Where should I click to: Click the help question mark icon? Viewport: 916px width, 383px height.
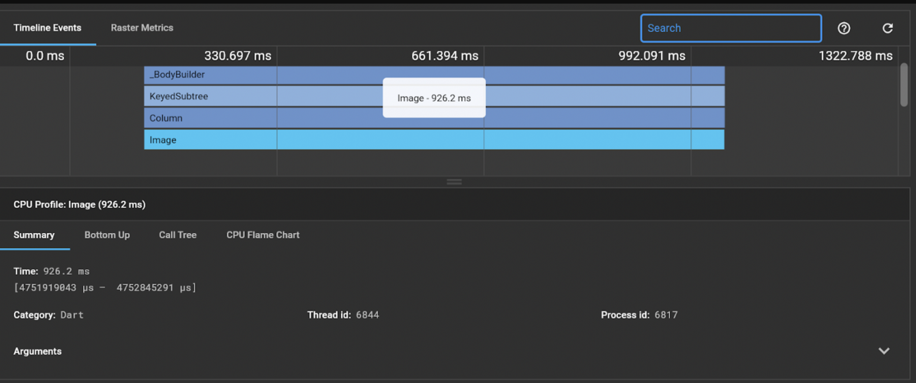point(843,28)
